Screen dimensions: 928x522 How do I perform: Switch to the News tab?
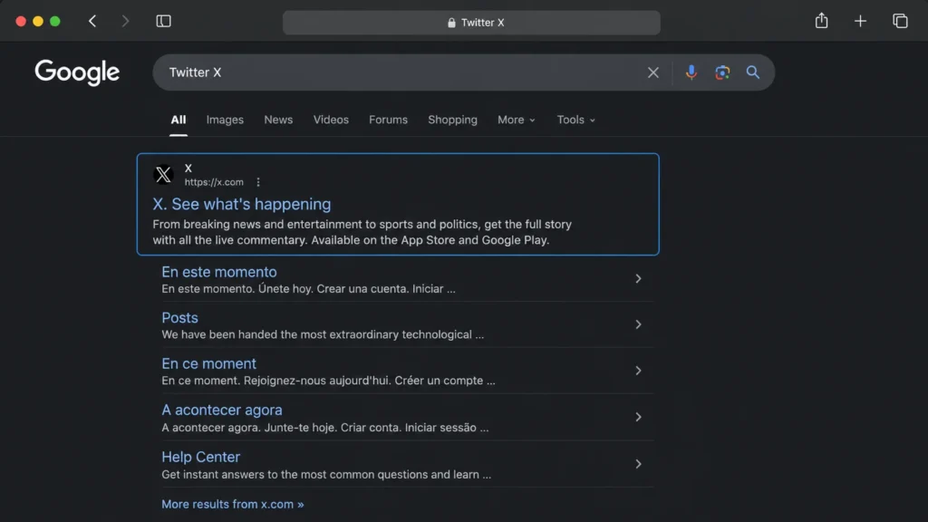click(278, 120)
